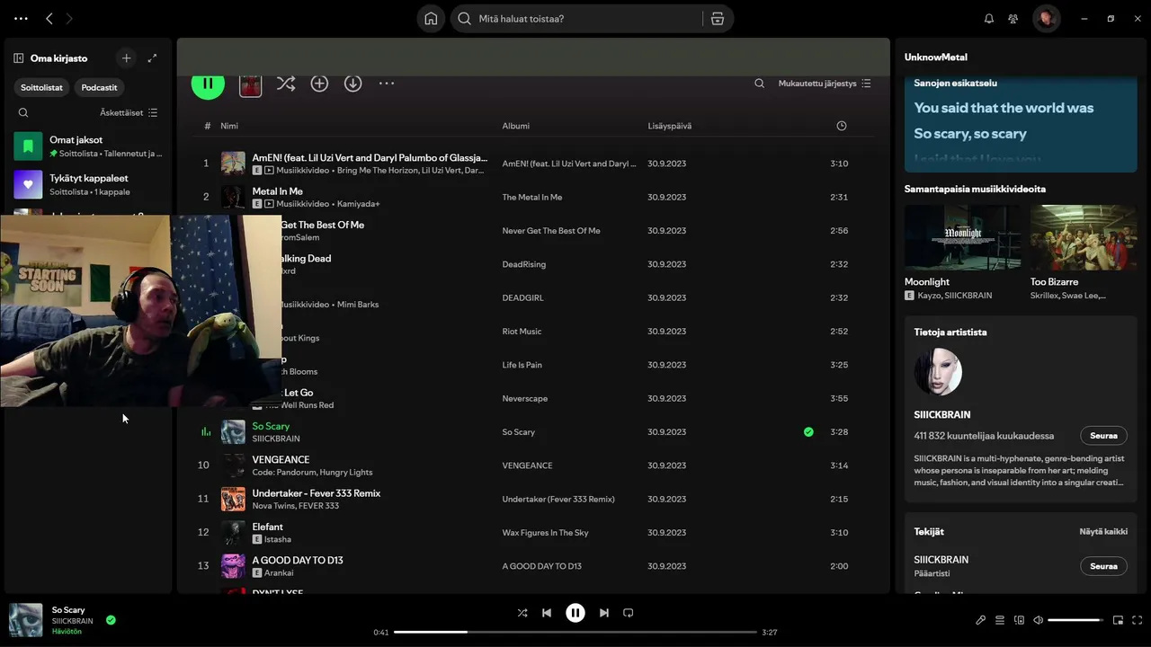Open Mukautettu järjestys sort dropdown
The height and width of the screenshot is (647, 1151).
click(825, 83)
